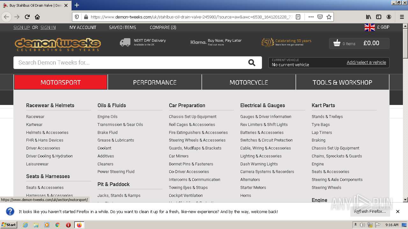Image resolution: width=408 pixels, height=229 pixels.
Task: Open Opera from the taskbar
Action: pyautogui.click(x=68, y=225)
